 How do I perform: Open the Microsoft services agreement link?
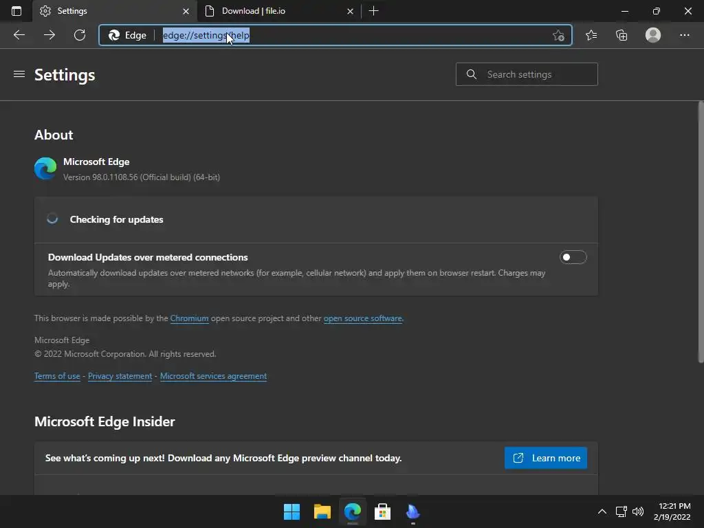click(213, 376)
